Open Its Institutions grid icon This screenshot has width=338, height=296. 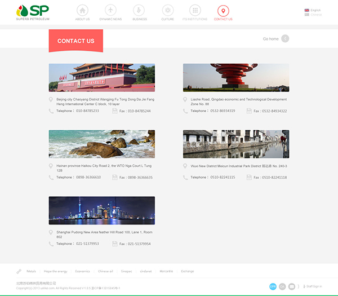195,11
